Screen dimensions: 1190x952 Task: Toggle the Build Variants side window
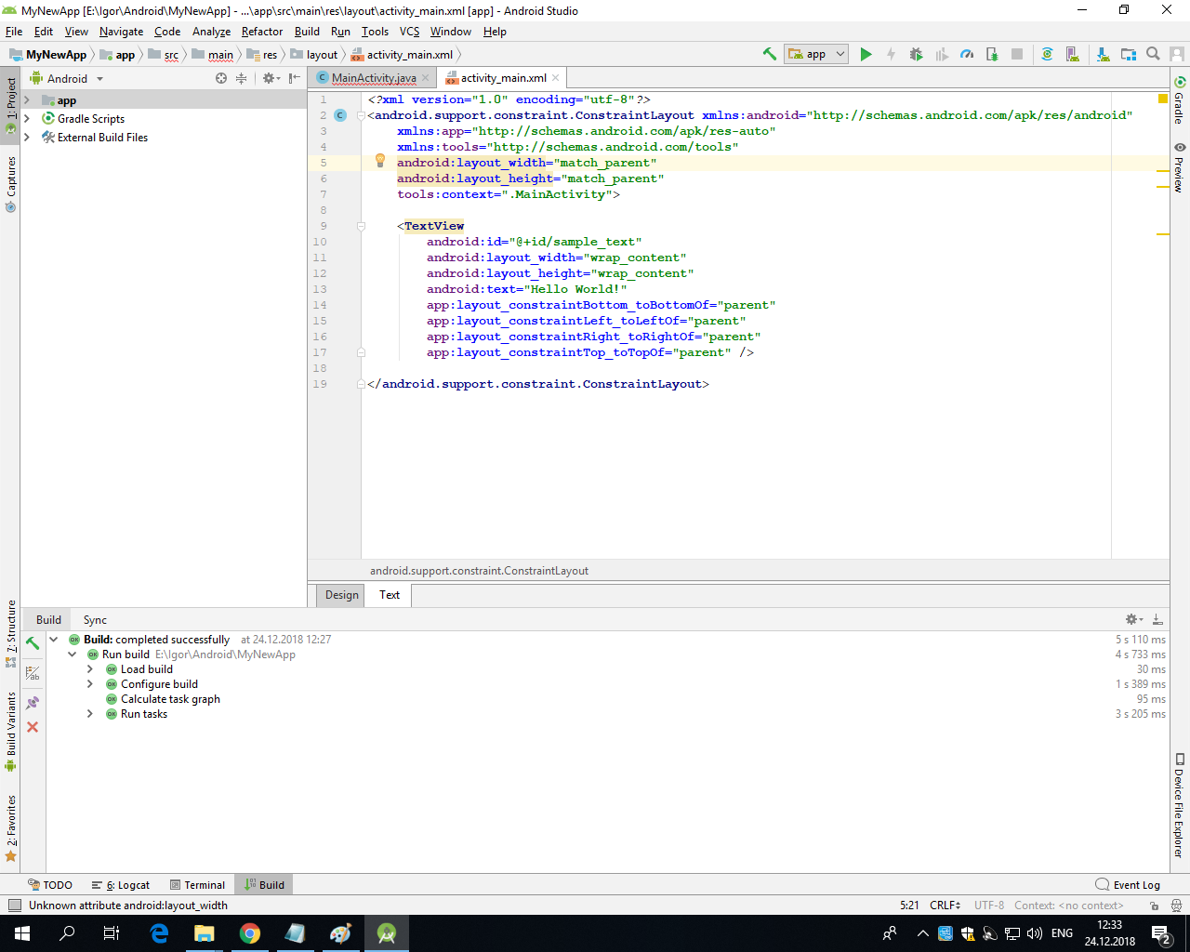click(11, 732)
